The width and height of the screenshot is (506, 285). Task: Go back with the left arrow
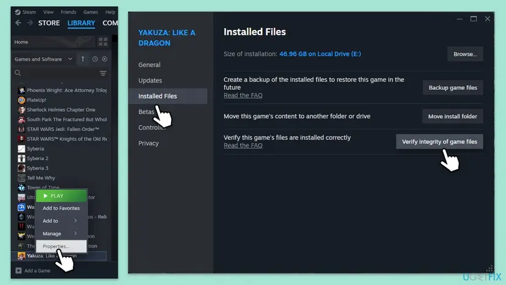tap(18, 23)
